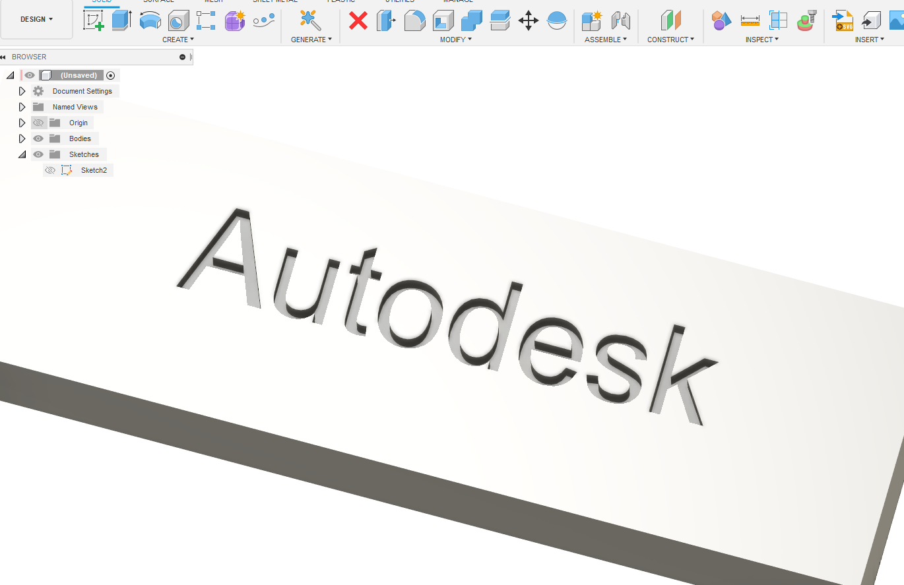Viewport: 904px width, 585px height.
Task: Select the Revolve tool
Action: (150, 21)
